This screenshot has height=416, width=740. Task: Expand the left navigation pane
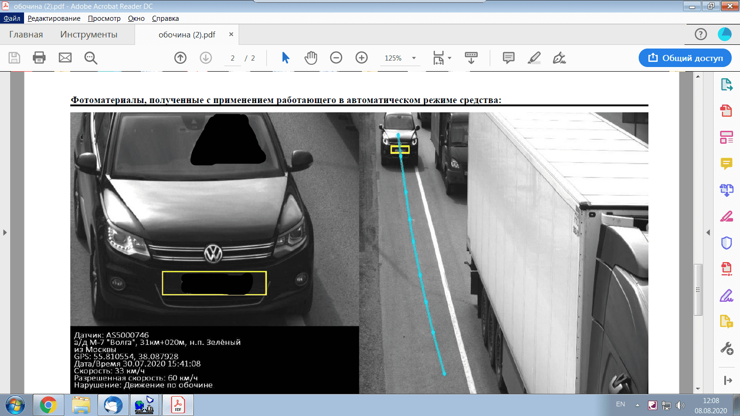(5, 232)
